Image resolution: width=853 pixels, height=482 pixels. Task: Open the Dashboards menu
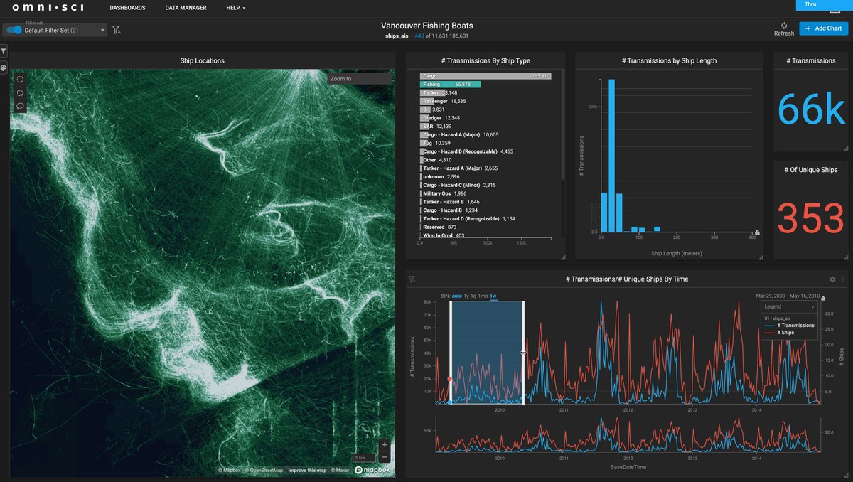(127, 8)
